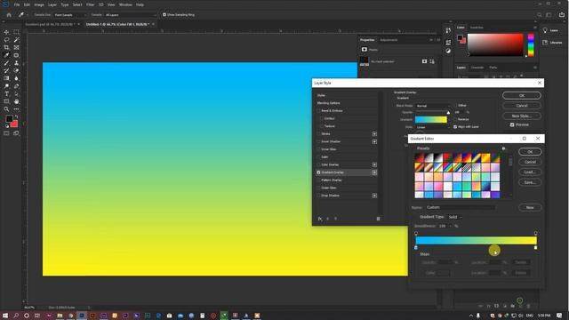Image resolution: width=569 pixels, height=320 pixels.
Task: Click New Style... in Layer Style dialog
Action: pyautogui.click(x=522, y=116)
